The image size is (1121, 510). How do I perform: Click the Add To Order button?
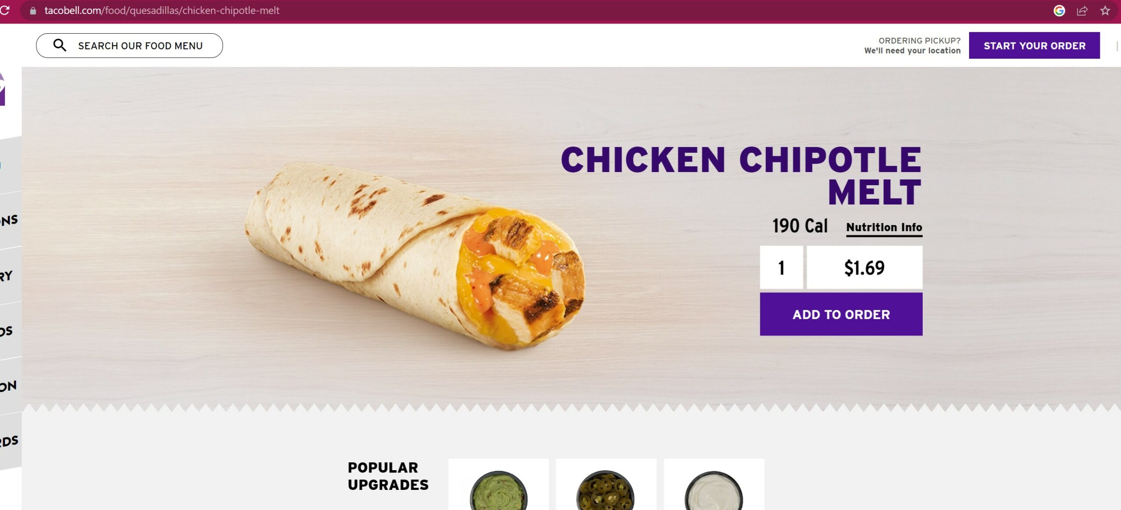(841, 314)
